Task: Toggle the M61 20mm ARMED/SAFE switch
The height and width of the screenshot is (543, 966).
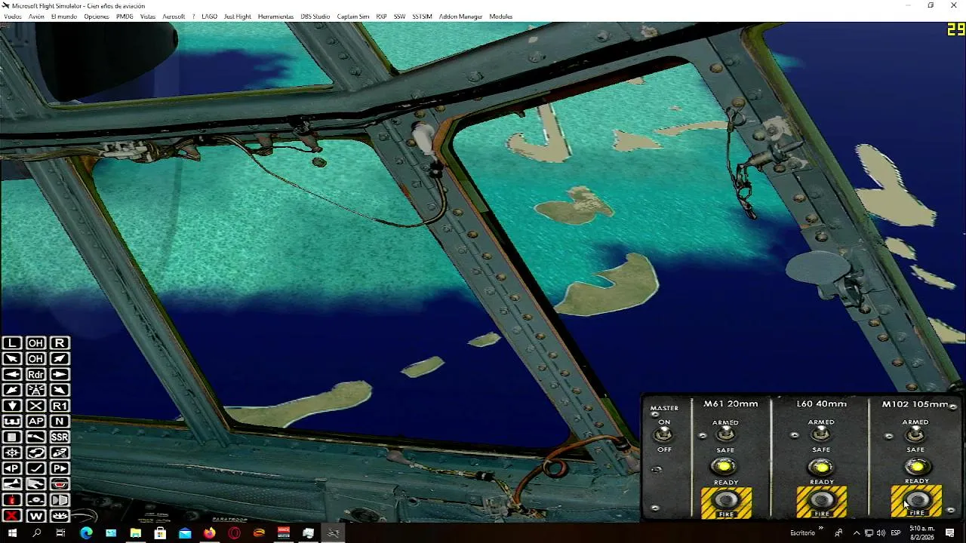Action: (x=725, y=434)
